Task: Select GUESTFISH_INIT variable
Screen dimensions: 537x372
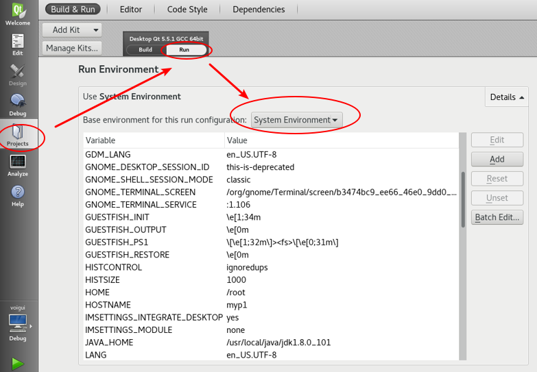Action: coord(271,217)
